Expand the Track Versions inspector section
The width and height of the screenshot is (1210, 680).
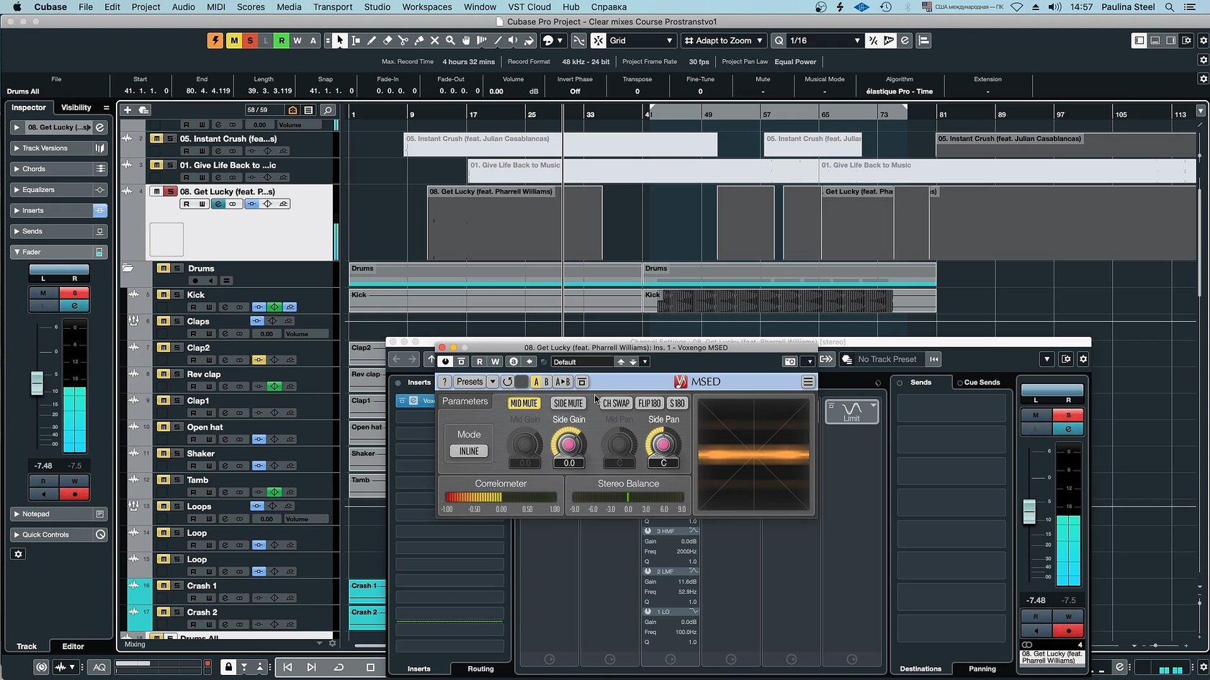click(x=60, y=148)
